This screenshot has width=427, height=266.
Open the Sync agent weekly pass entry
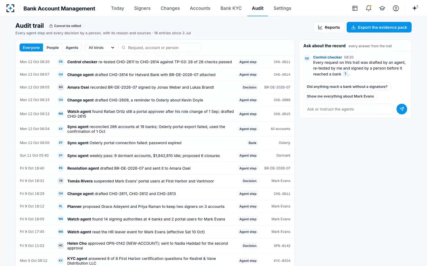pyautogui.click(x=155, y=155)
